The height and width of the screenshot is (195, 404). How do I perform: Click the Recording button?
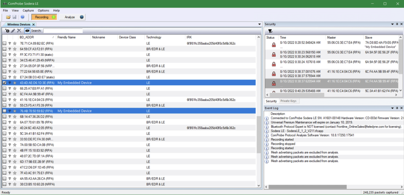44,17
